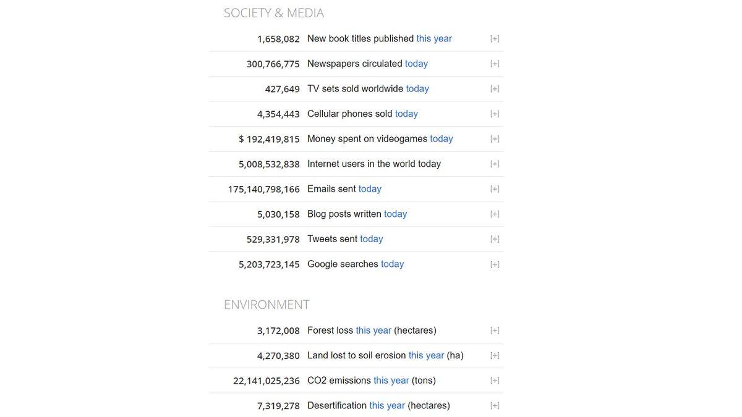742x417 pixels.
Task: Expand the New book titles published row
Action: 495,39
